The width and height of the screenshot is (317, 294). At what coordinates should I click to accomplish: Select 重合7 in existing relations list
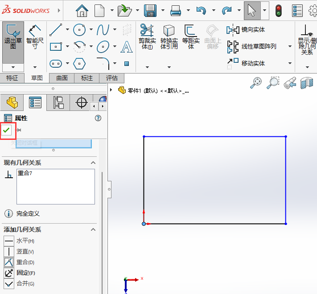pos(25,173)
